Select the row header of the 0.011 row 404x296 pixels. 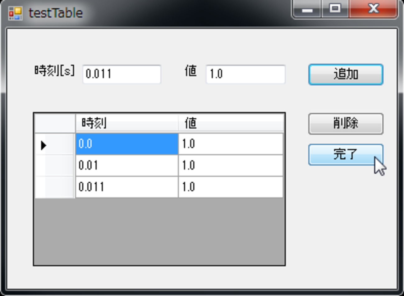(x=55, y=187)
